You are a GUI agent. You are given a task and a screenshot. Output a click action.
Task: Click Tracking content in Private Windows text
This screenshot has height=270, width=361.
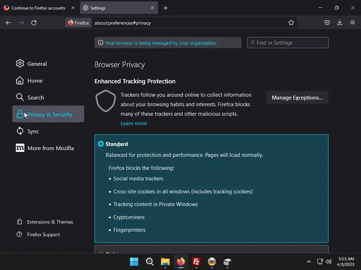click(x=155, y=204)
